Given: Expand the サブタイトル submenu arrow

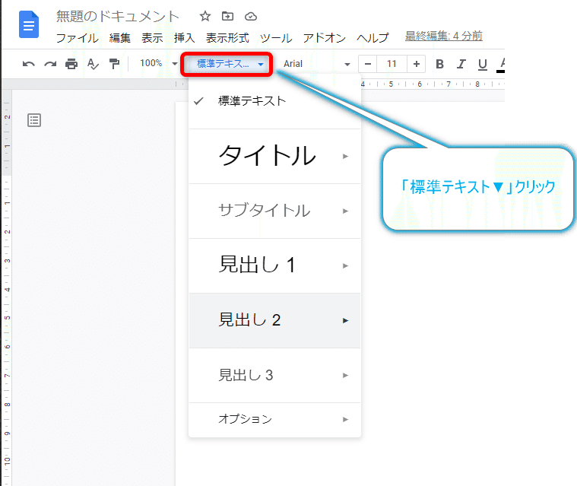Looking at the screenshot, I should click(345, 211).
